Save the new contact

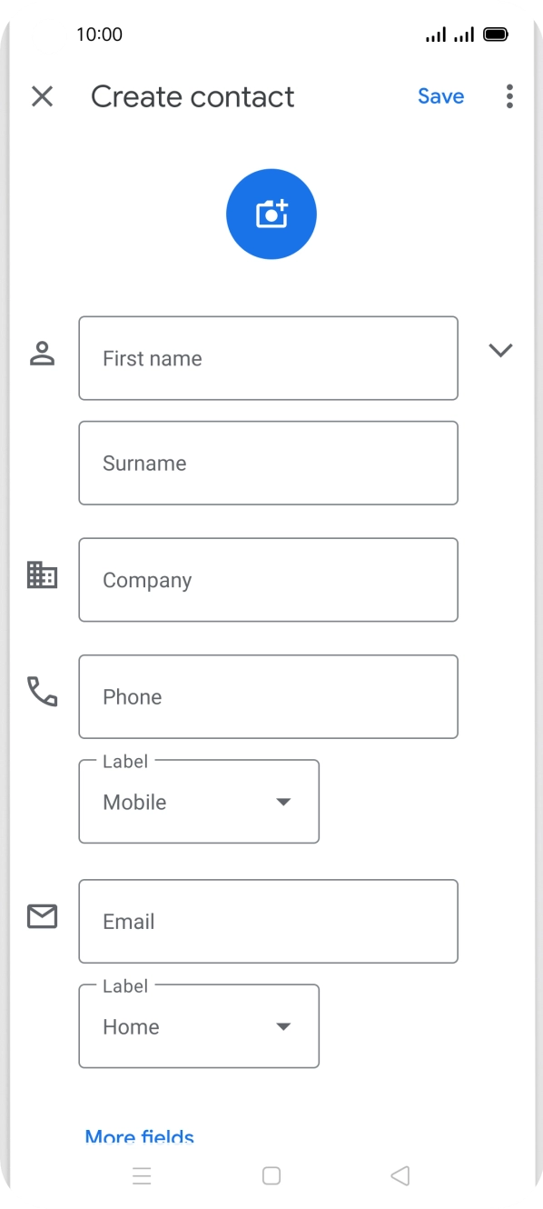(440, 96)
